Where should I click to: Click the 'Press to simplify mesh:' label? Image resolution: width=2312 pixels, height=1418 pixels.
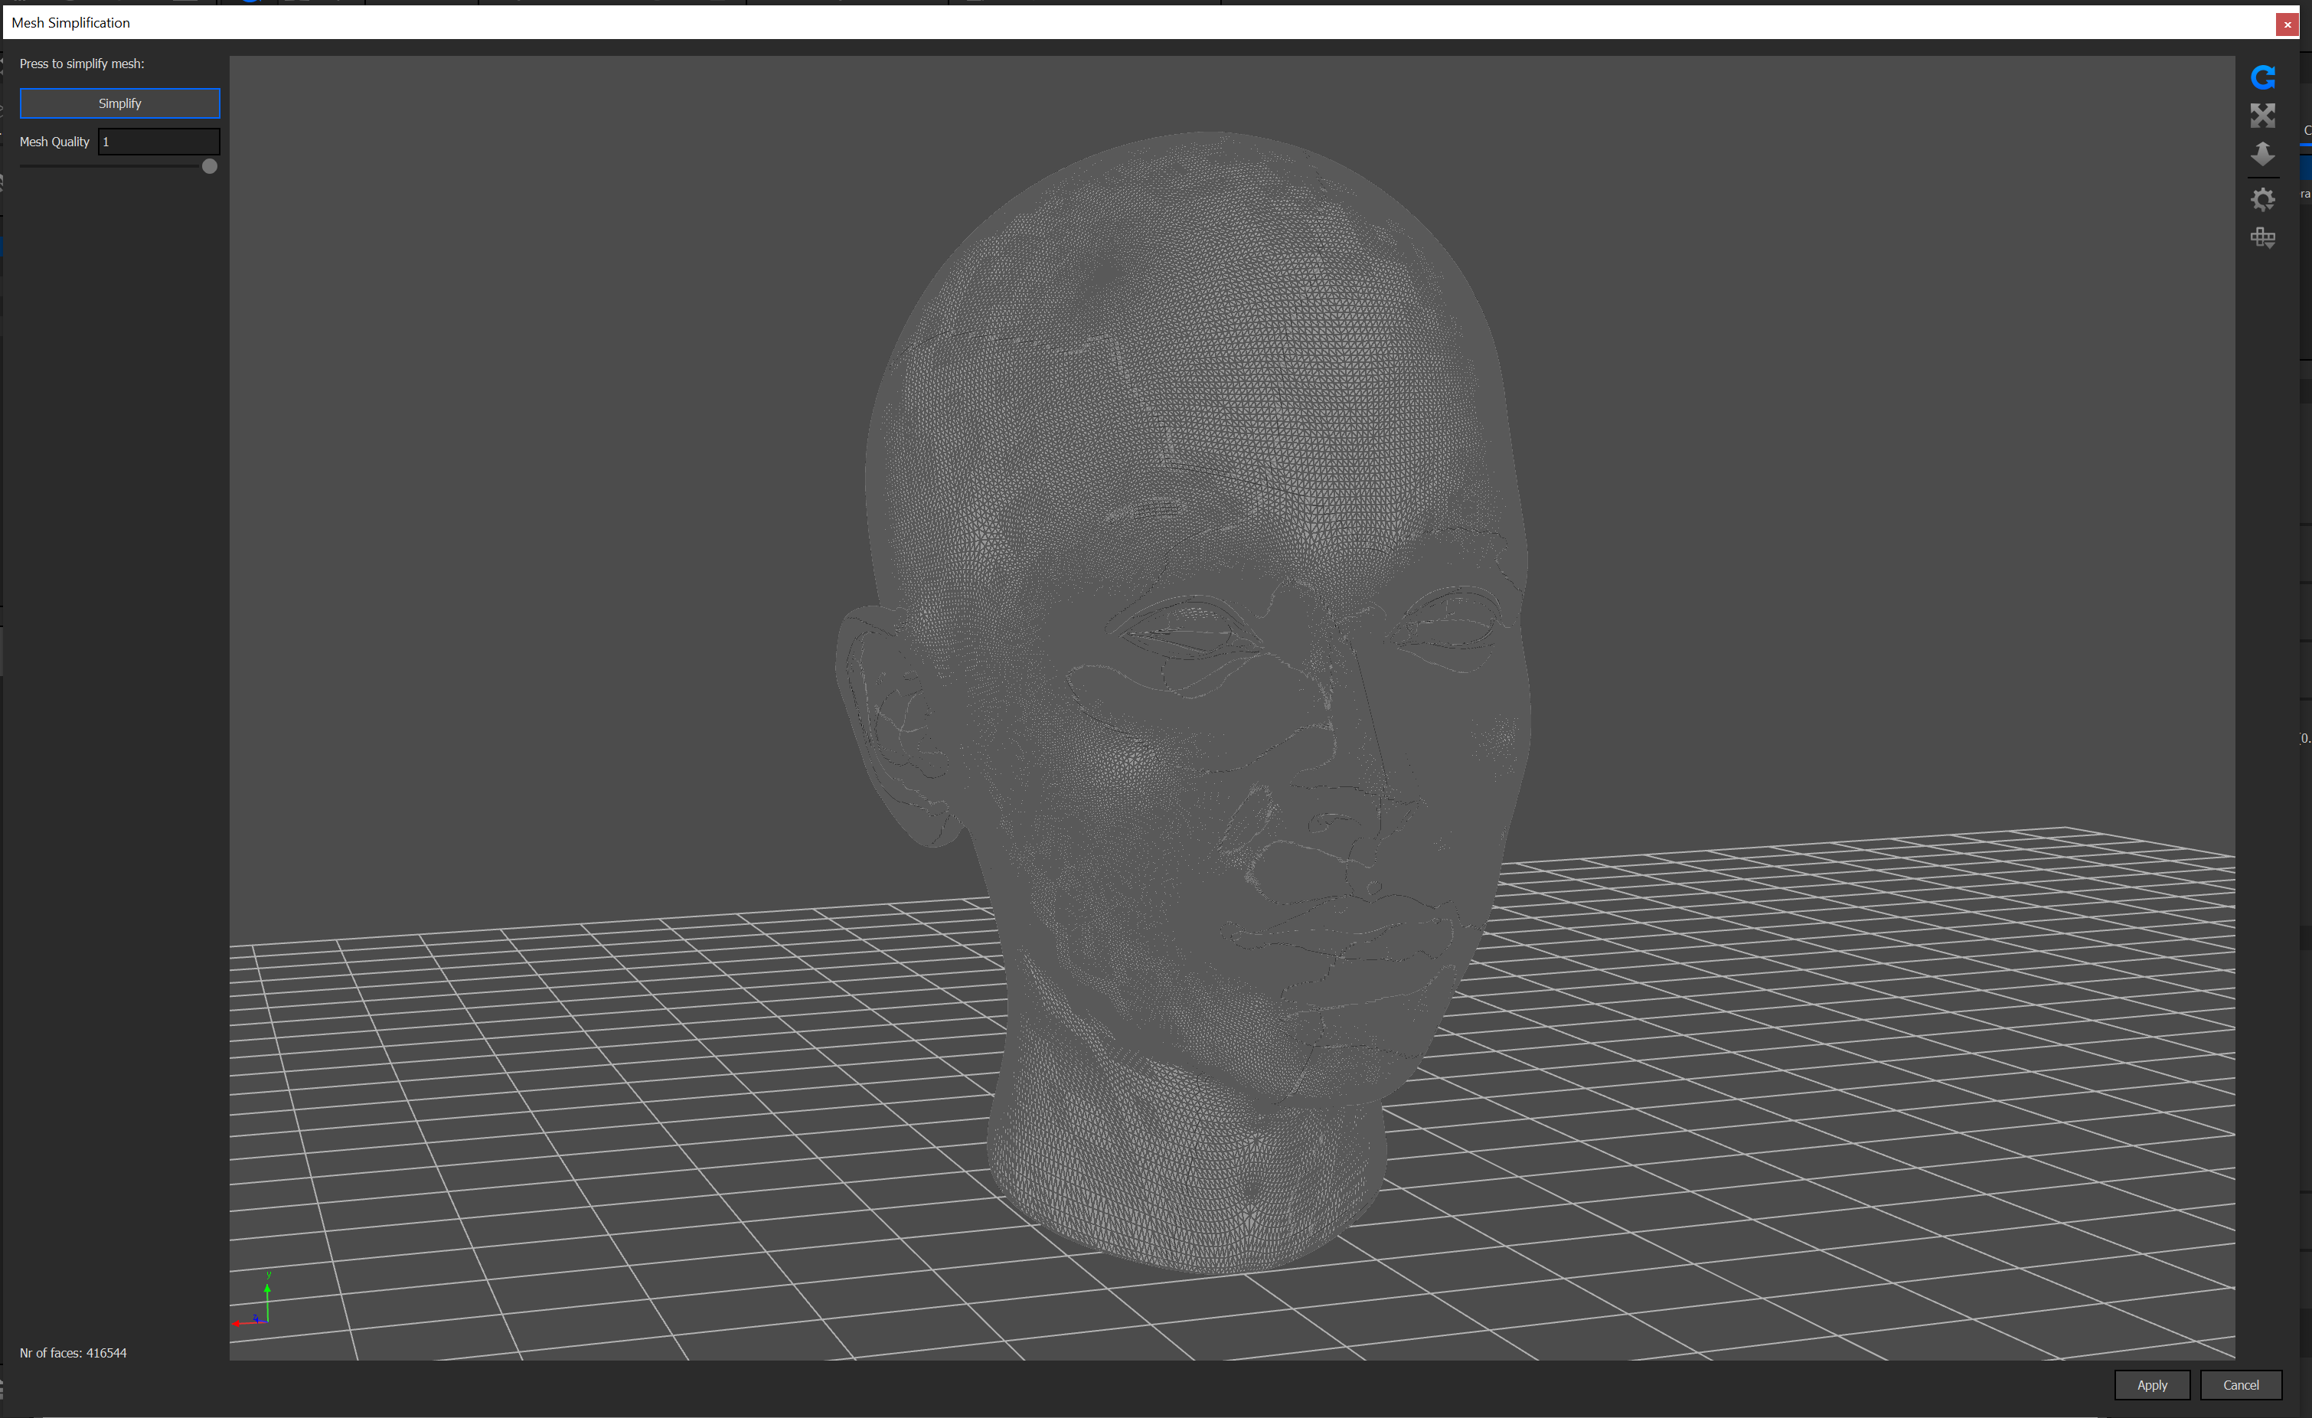(x=82, y=64)
